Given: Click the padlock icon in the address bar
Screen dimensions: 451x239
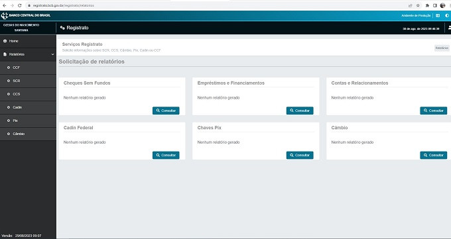Looking at the screenshot, I should [29, 5].
